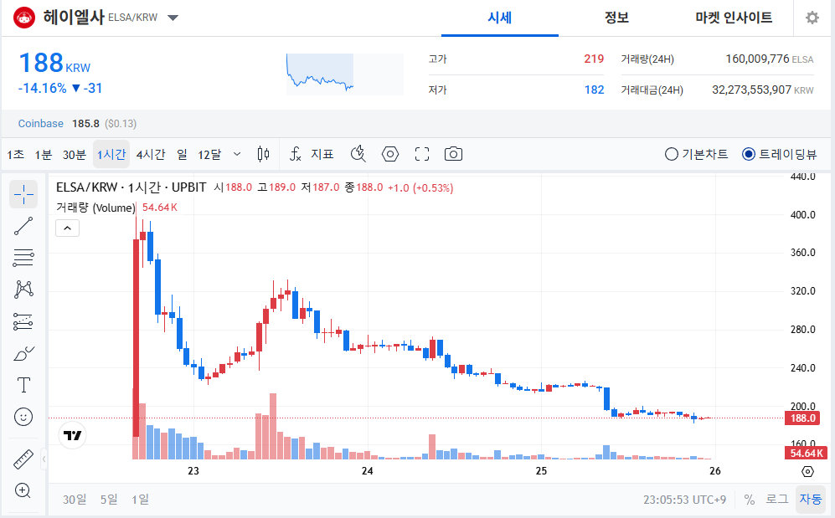Set interval to 1시간

pos(111,154)
